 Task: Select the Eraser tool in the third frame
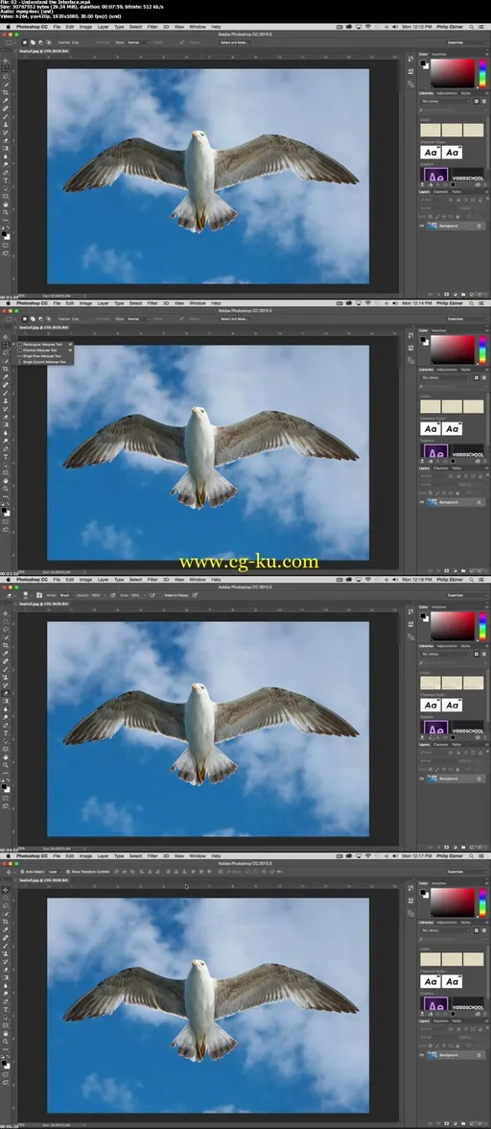[x=5, y=693]
